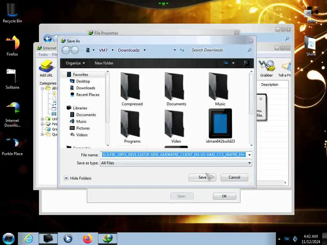Screen dimensions: 327x245
Task: Click Add URL icon in Internet Download Manager
Action: point(46,69)
